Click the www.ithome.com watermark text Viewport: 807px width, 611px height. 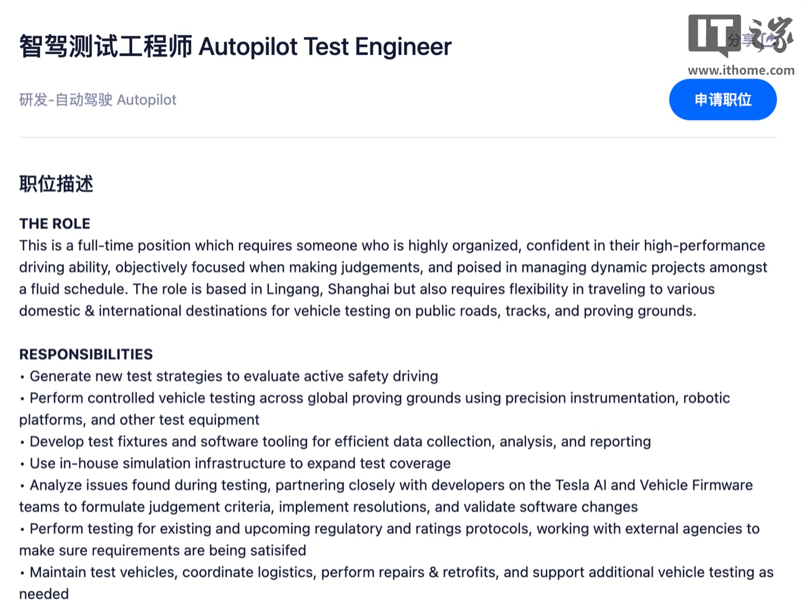point(741,70)
